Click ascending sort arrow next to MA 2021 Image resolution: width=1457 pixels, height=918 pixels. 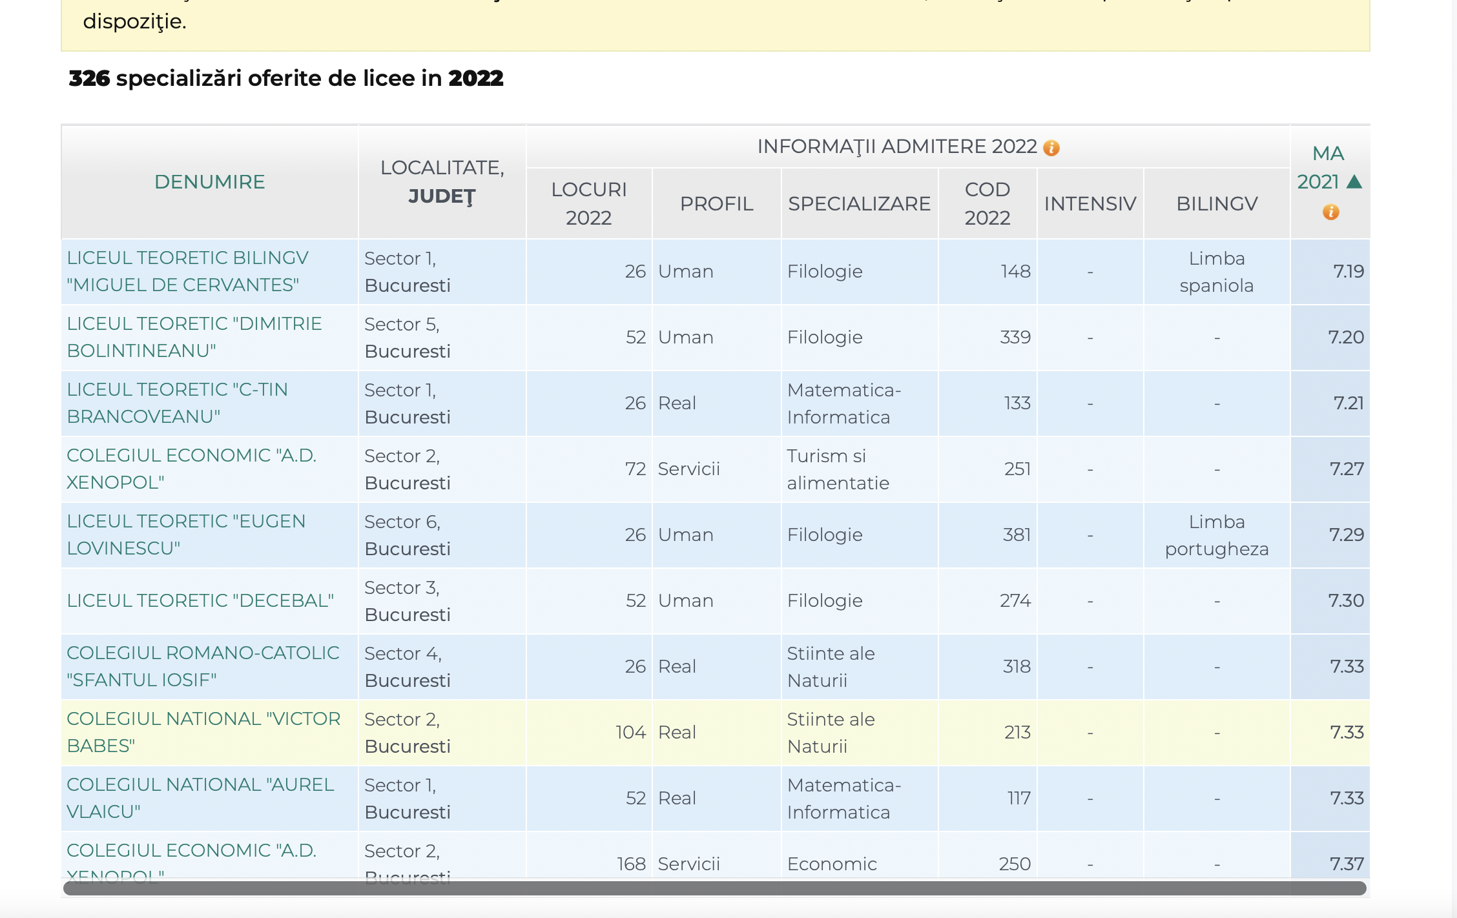1354,182
